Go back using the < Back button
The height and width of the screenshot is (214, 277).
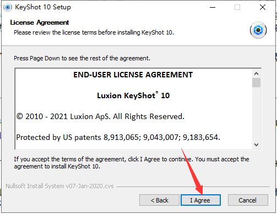pos(159,200)
